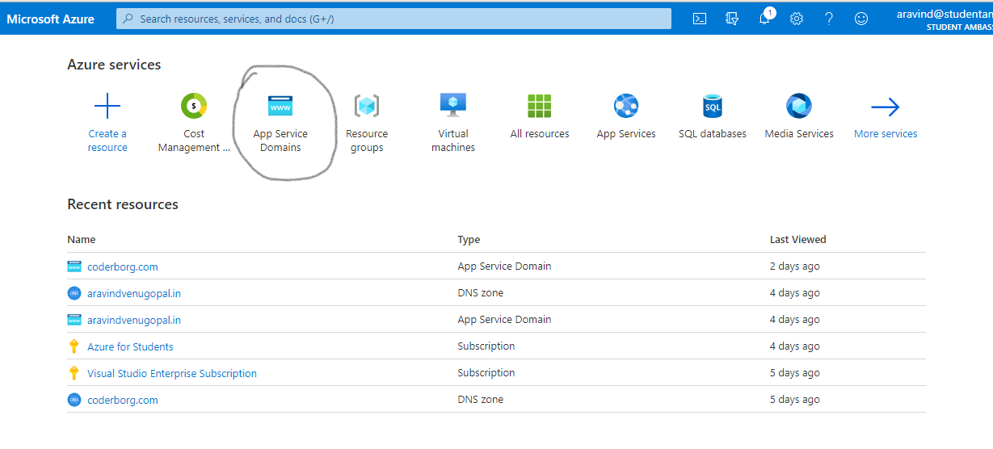Click the Microsoft Azure home title

50,19
